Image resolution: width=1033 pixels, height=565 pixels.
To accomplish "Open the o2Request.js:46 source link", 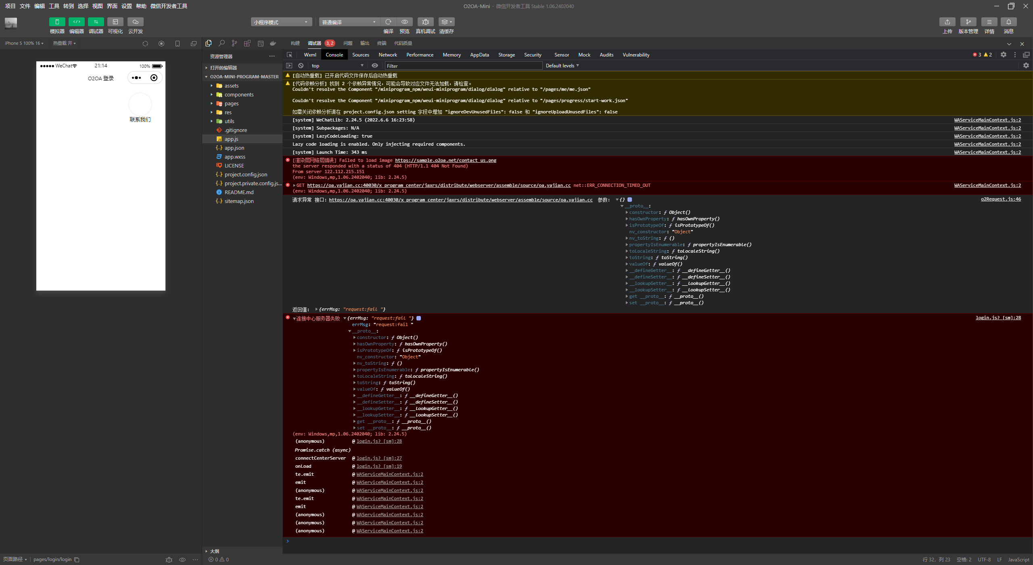I will click(x=1001, y=199).
